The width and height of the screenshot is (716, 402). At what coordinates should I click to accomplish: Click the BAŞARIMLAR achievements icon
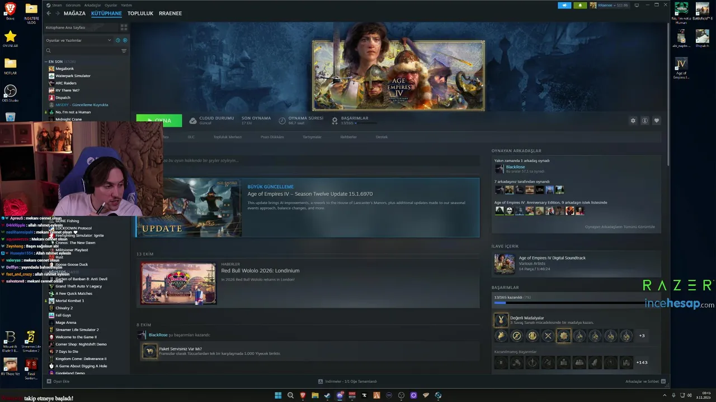[335, 121]
